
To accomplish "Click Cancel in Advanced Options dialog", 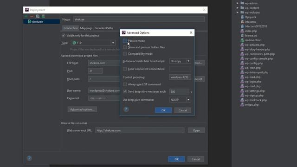I will [182, 110].
